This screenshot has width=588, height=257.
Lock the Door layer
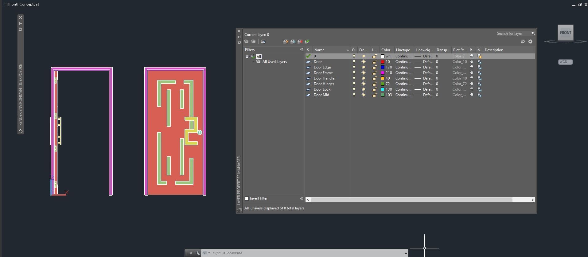click(x=375, y=62)
